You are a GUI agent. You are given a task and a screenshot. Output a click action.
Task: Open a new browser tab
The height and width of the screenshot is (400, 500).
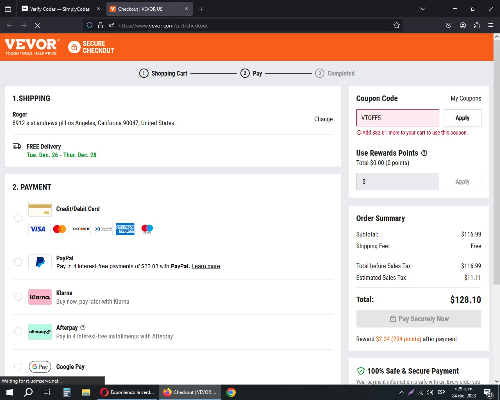click(201, 9)
